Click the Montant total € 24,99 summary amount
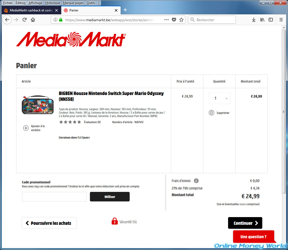288x250 pixels. point(250,196)
